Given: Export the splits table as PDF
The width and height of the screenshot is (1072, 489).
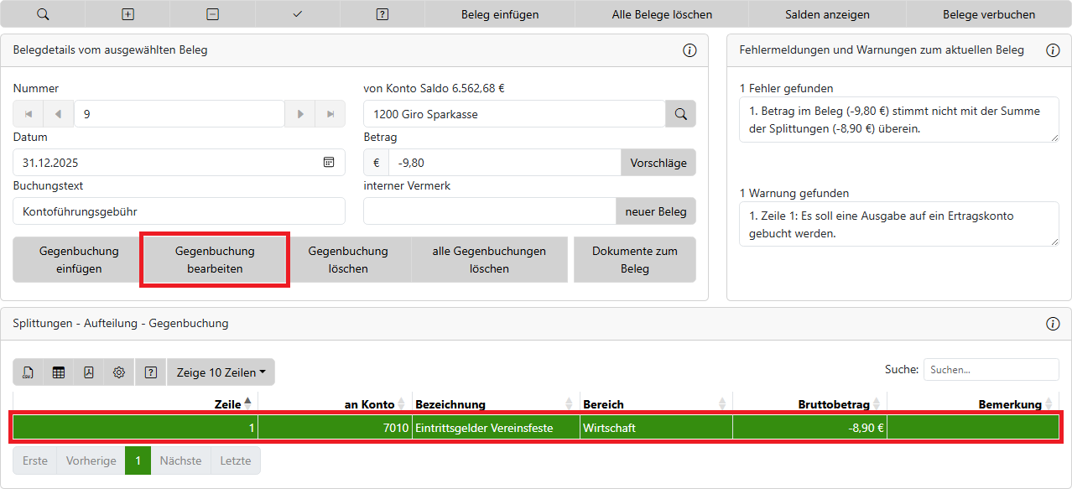Looking at the screenshot, I should (89, 372).
